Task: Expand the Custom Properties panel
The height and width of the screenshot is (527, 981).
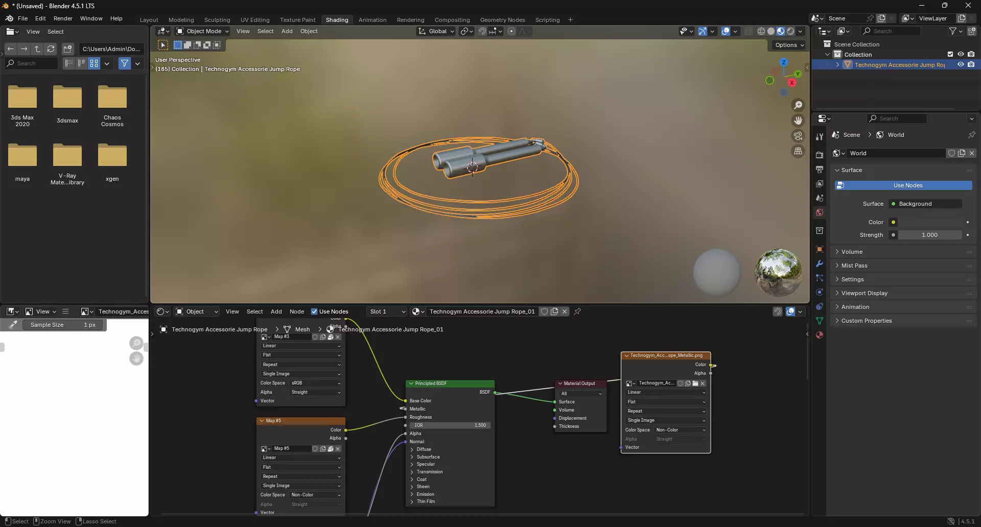Action: click(x=904, y=321)
